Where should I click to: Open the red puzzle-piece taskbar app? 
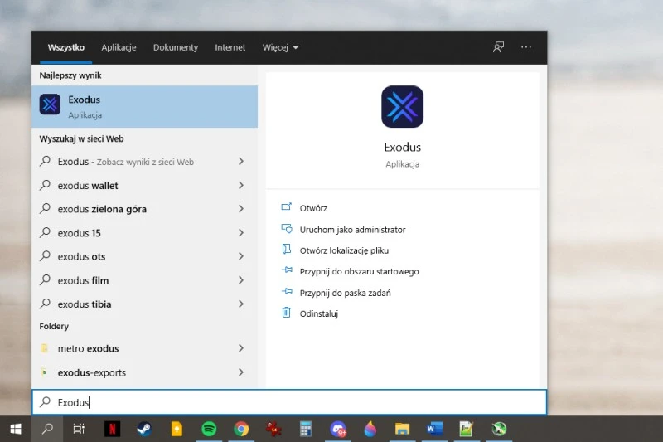[273, 429]
